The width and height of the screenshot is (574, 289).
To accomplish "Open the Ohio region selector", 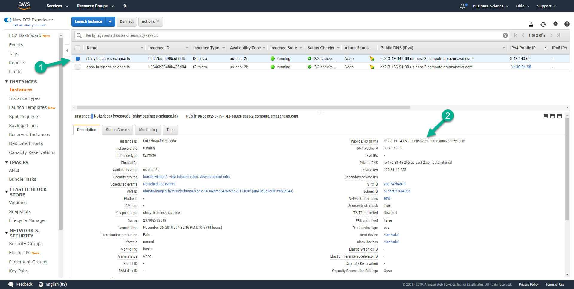I will (x=523, y=6).
